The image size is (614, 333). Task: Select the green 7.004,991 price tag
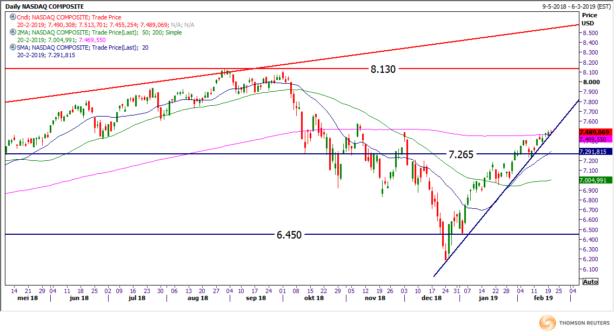pos(594,180)
